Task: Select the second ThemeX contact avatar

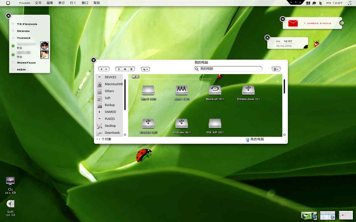Action: pyautogui.click(x=44, y=55)
